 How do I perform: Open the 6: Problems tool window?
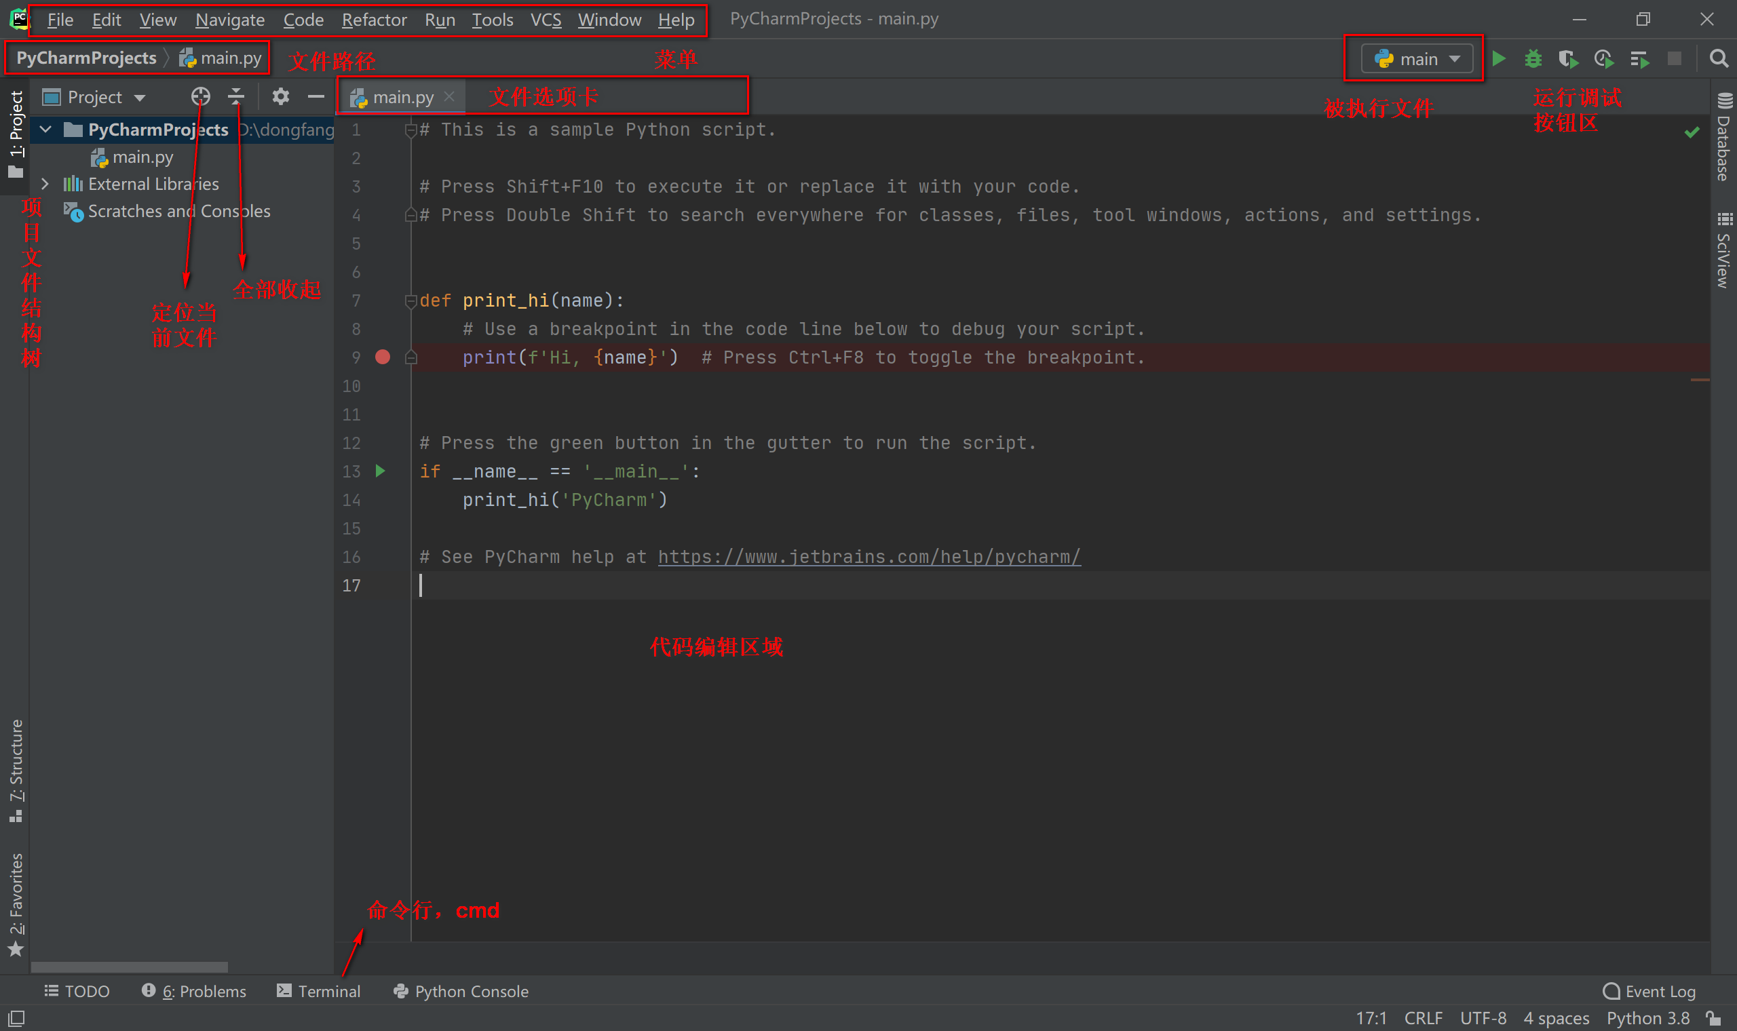(194, 991)
